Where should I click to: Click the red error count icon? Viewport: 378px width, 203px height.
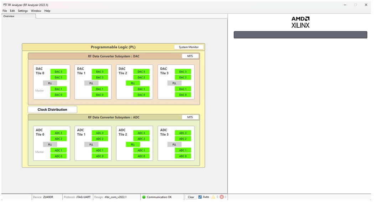222,197
